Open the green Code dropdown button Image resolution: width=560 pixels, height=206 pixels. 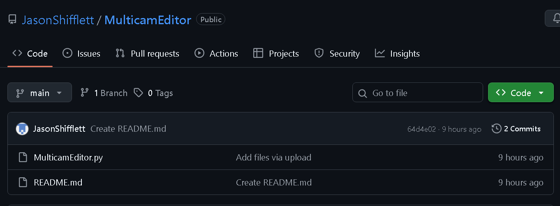(x=521, y=93)
